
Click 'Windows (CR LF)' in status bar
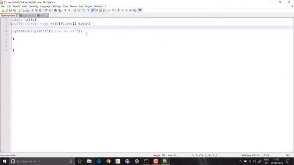[250, 155]
